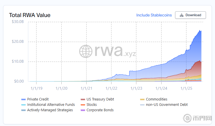The width and height of the screenshot is (215, 126).
Task: Toggle US Treasury Debt legend series
Action: coord(100,99)
